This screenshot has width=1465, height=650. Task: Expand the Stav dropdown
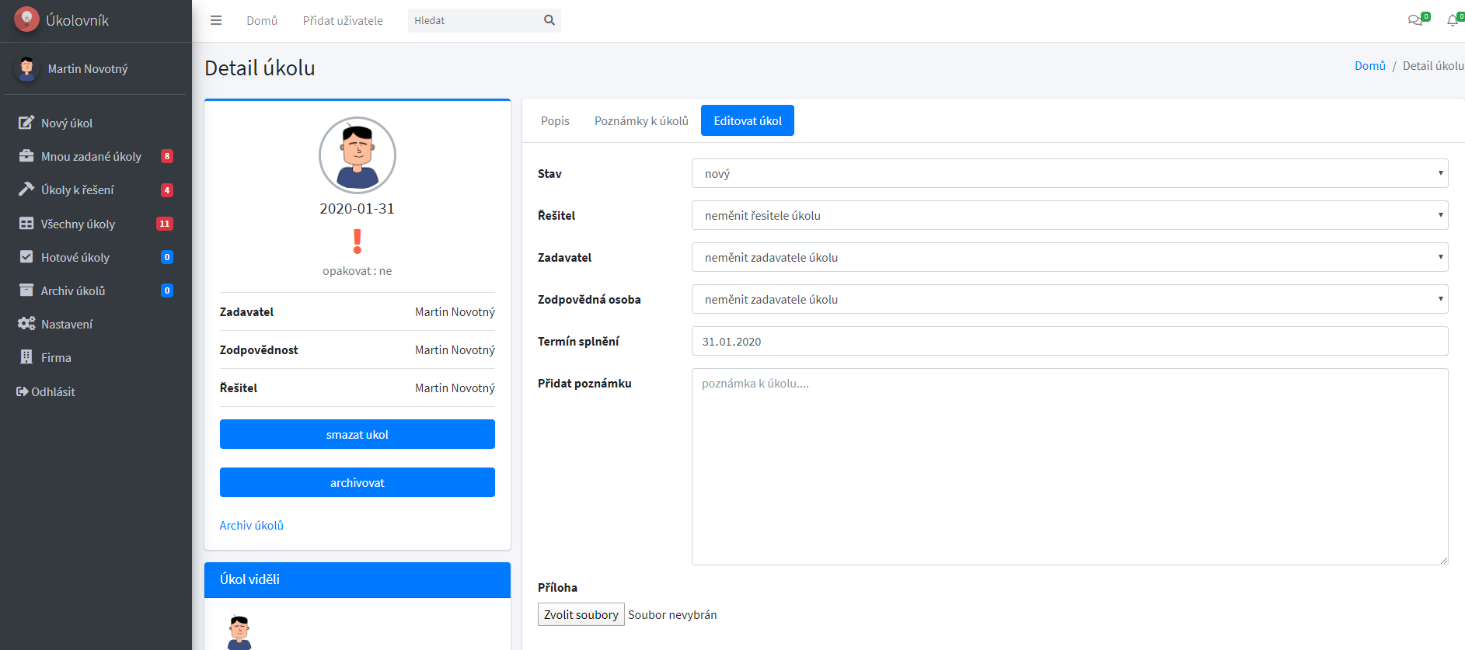click(x=1069, y=173)
